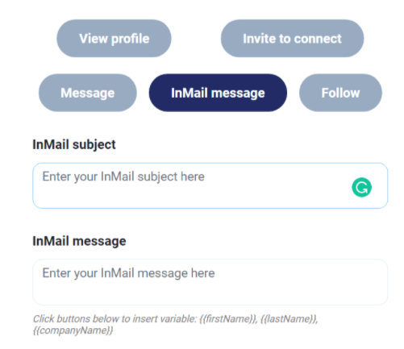404x349 pixels.
Task: Click the InMail message field label
Action: [x=79, y=241]
